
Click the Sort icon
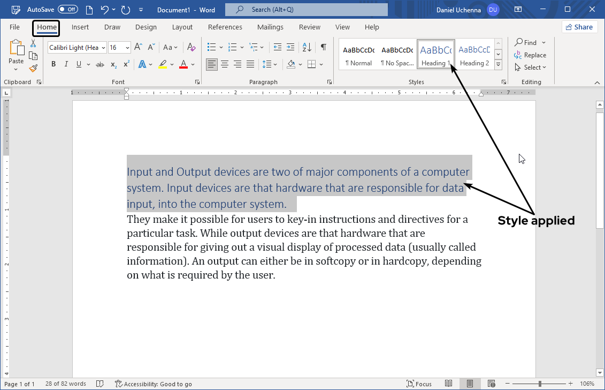307,47
